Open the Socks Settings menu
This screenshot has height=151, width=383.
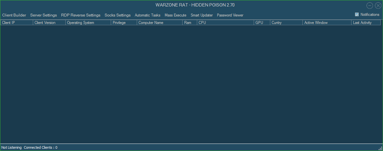click(117, 15)
